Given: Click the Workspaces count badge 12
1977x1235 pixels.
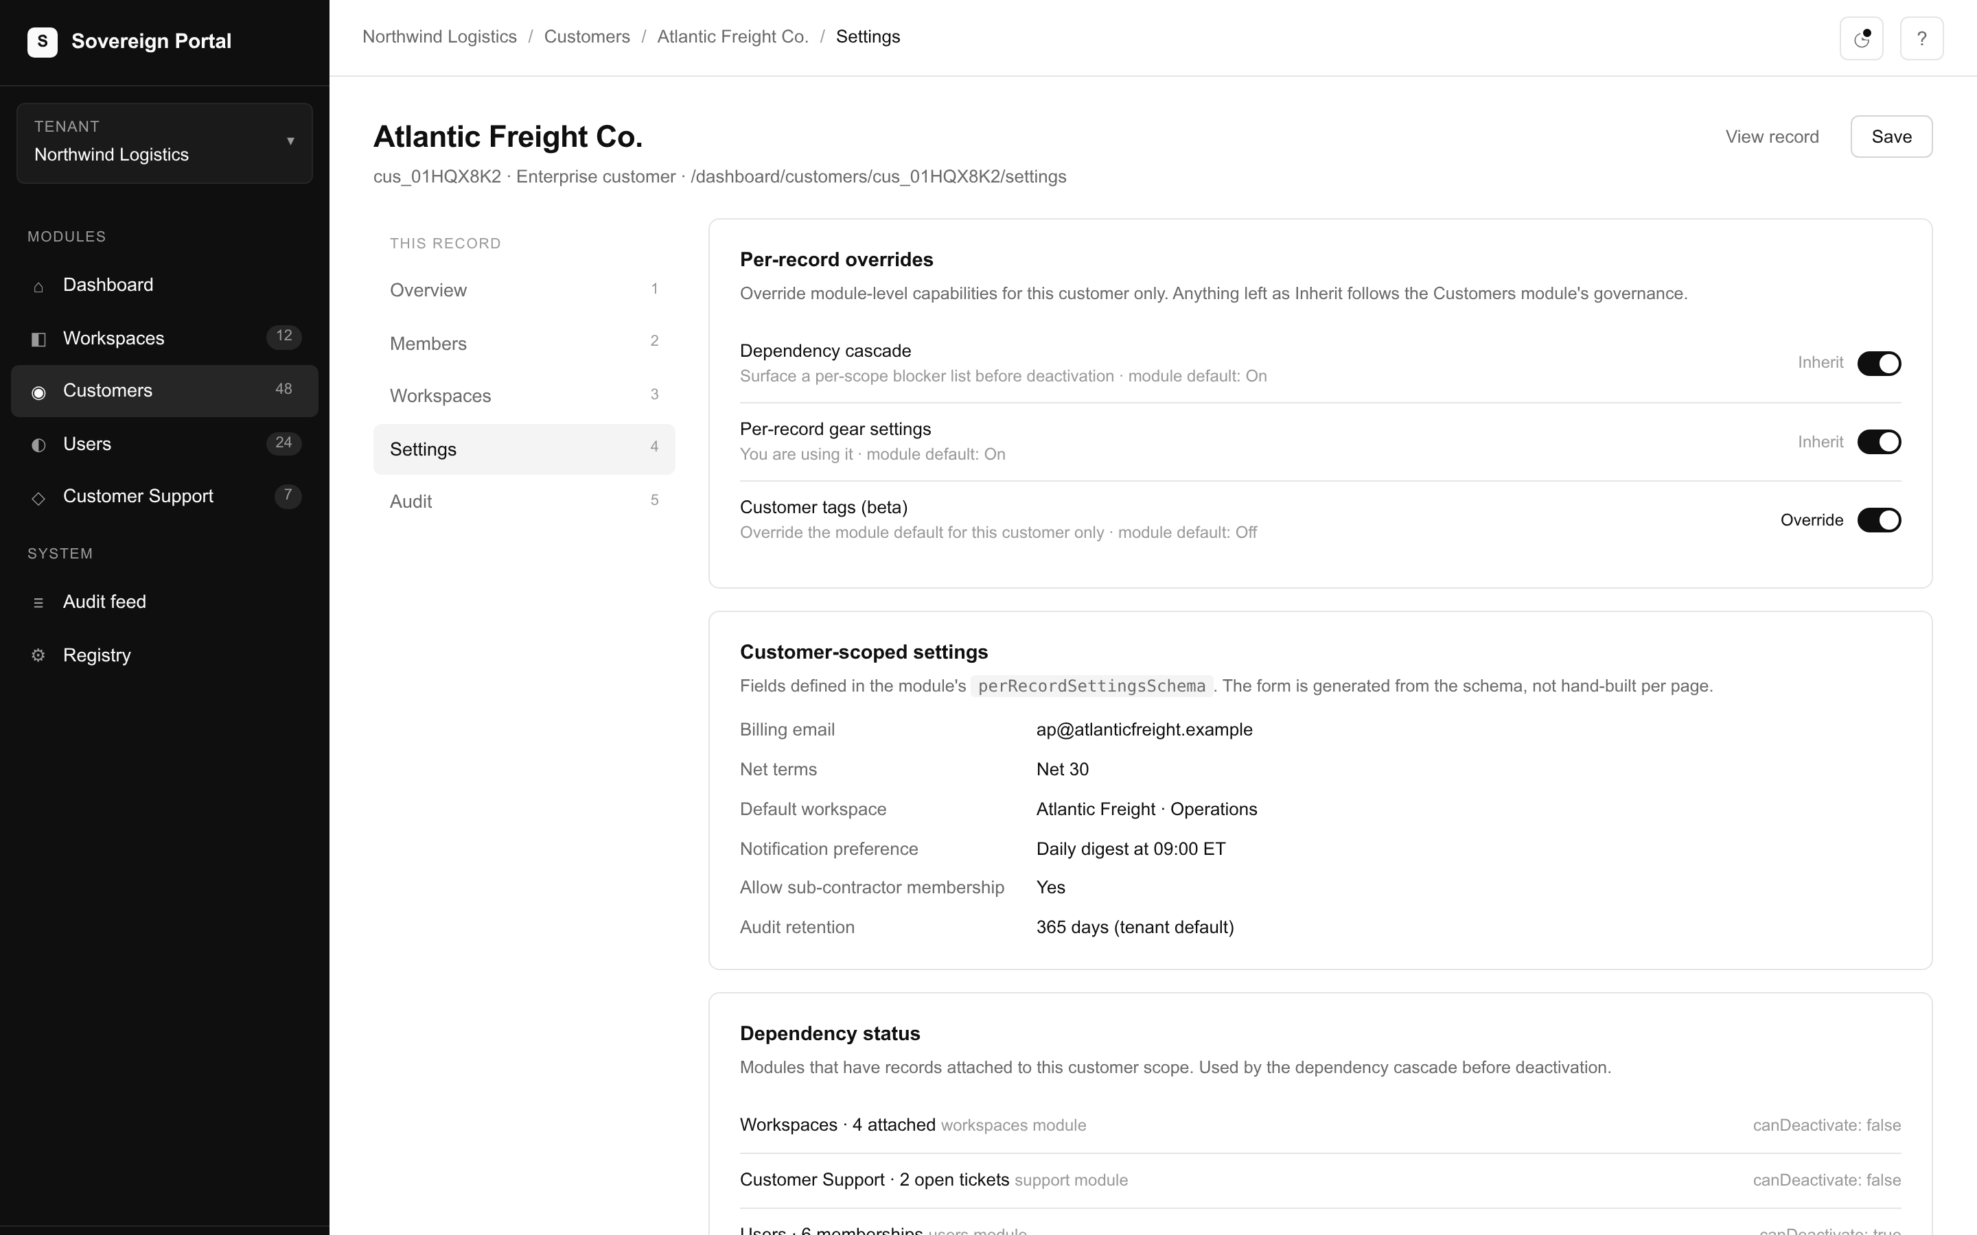Looking at the screenshot, I should point(284,336).
